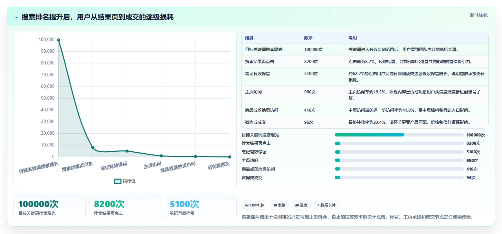The image size is (502, 234).
Task: Click the icon inside the 表格 chip
Action: tap(275, 205)
